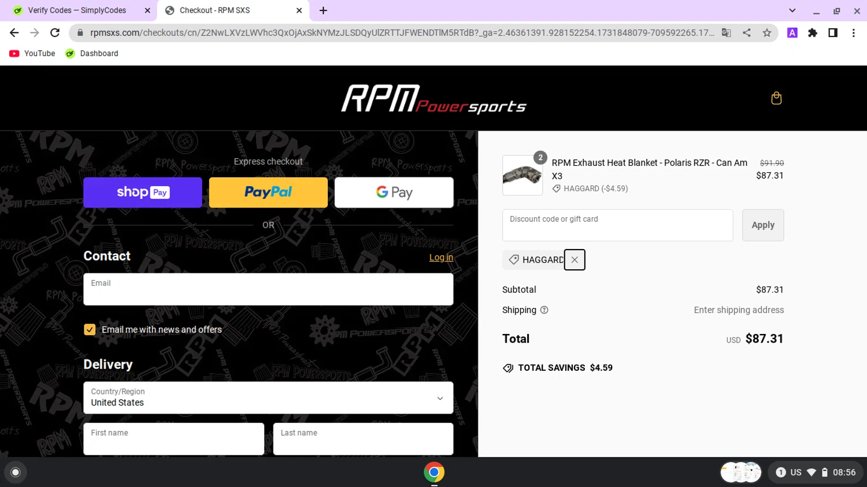Open Chrome three-dot menu
The height and width of the screenshot is (487, 867).
[x=853, y=33]
